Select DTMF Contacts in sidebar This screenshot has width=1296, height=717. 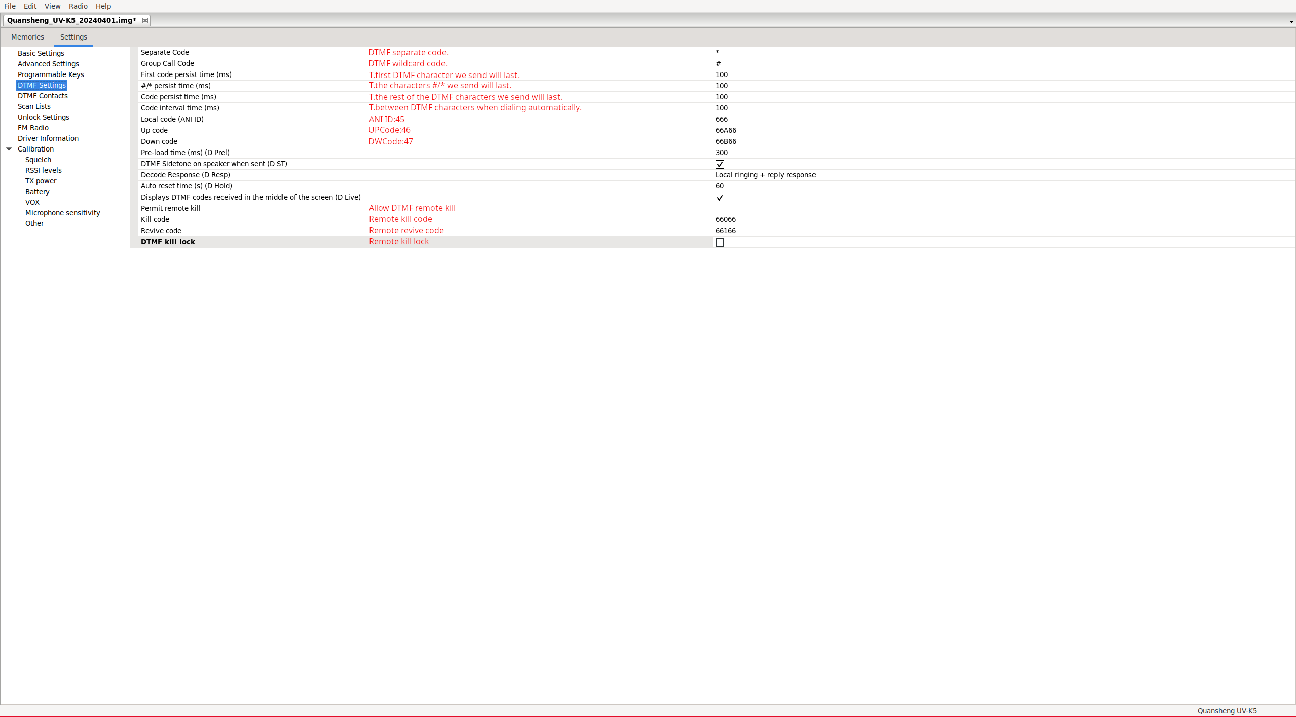click(43, 96)
